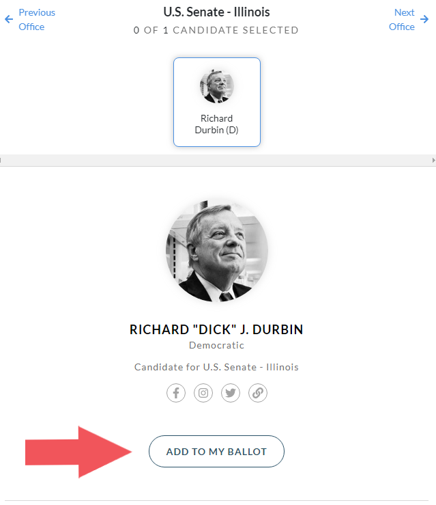Viewport: 436px width, 505px height.
Task: Go to the Previous Office link
Action: pos(37,20)
